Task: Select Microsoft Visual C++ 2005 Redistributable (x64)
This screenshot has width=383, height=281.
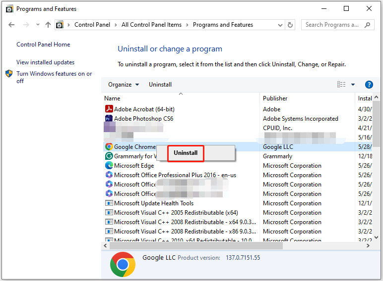Action: 237,213
